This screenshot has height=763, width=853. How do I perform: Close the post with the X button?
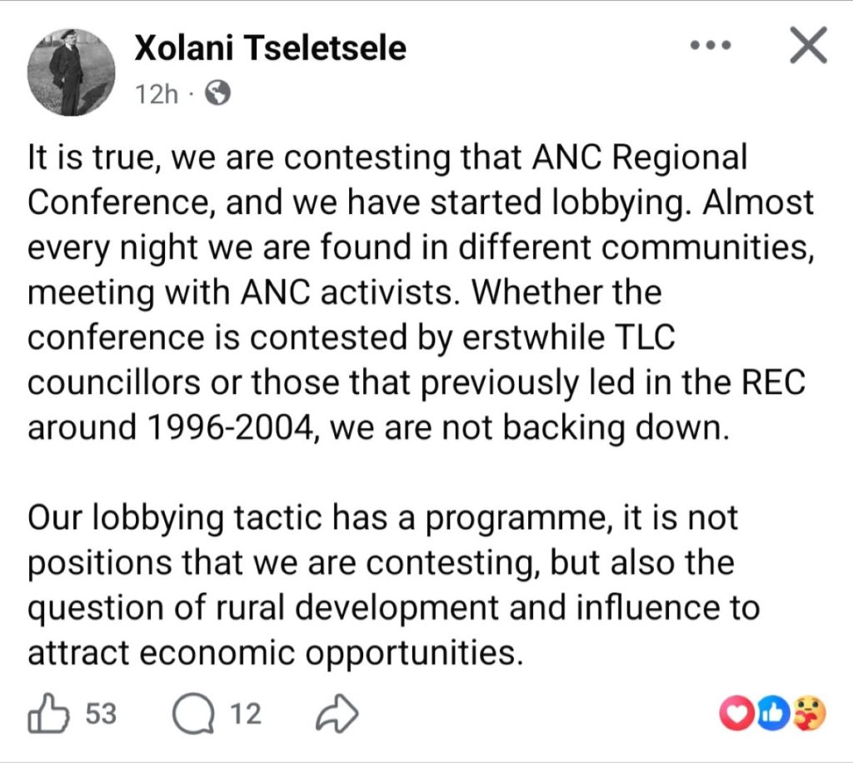[x=807, y=47]
